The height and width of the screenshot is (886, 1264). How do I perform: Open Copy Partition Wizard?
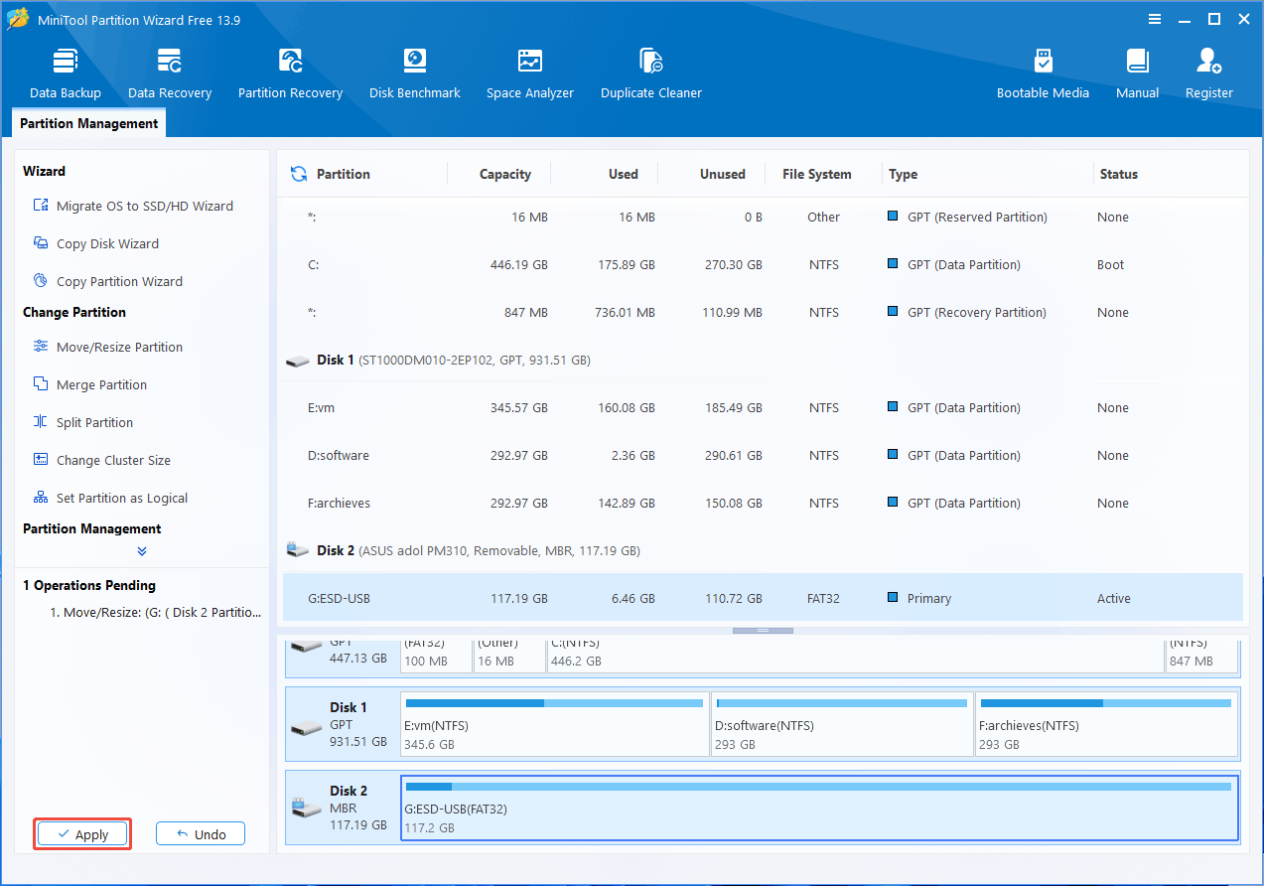coord(107,281)
